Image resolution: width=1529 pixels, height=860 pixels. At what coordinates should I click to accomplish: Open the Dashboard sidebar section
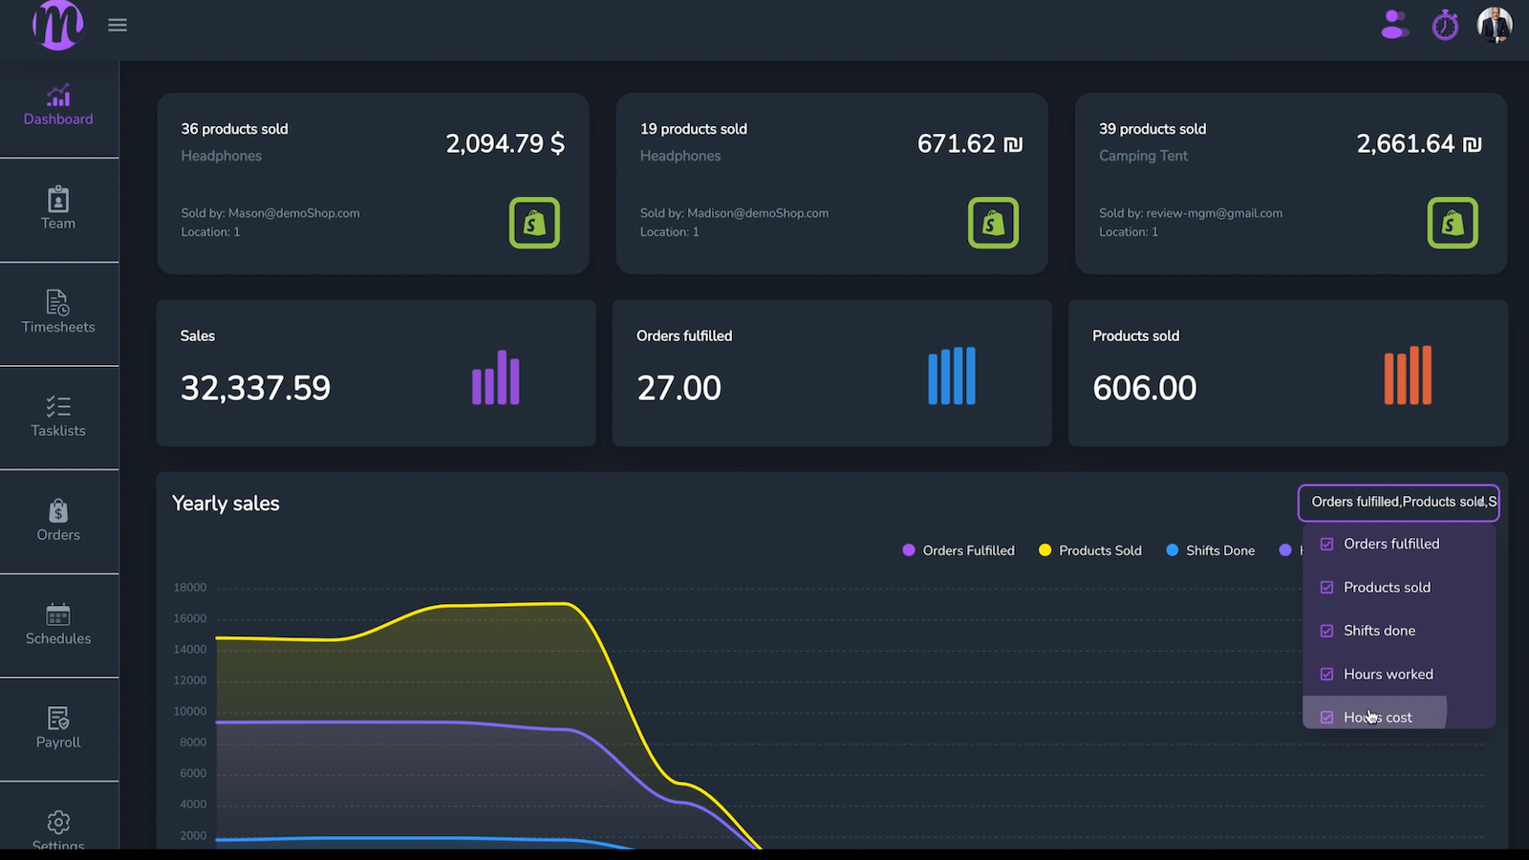(58, 106)
